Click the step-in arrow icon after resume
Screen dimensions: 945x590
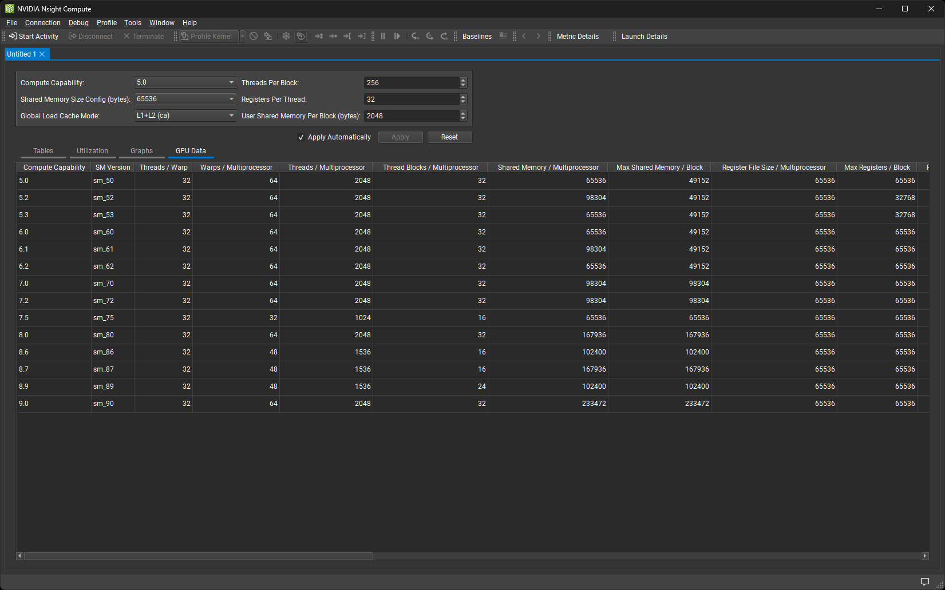click(x=415, y=36)
